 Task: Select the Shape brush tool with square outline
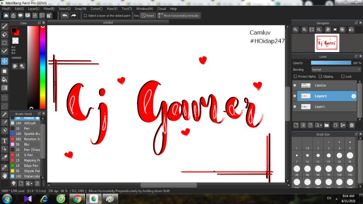click(x=4, y=43)
